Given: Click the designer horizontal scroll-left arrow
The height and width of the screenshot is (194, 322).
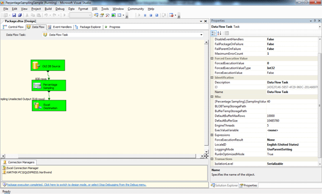Looking at the screenshot, I should tap(3, 156).
